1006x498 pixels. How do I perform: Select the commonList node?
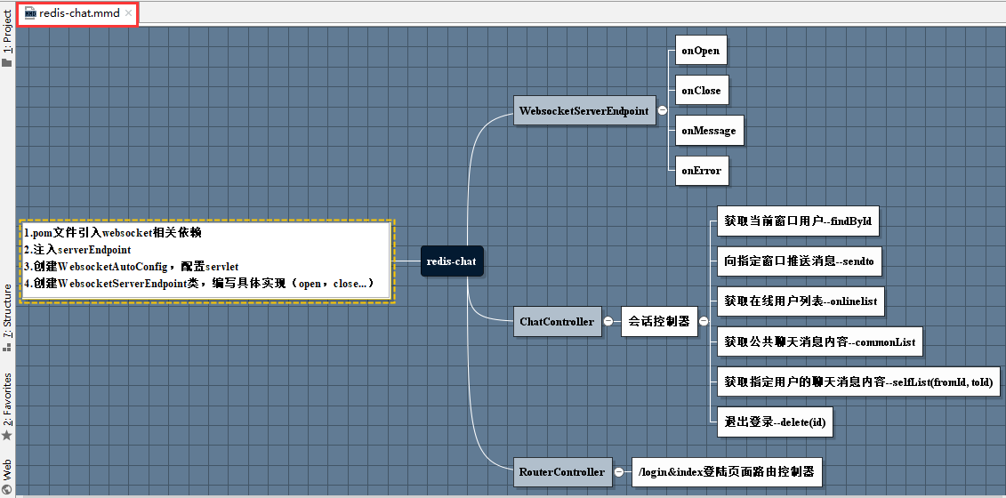[x=819, y=341]
